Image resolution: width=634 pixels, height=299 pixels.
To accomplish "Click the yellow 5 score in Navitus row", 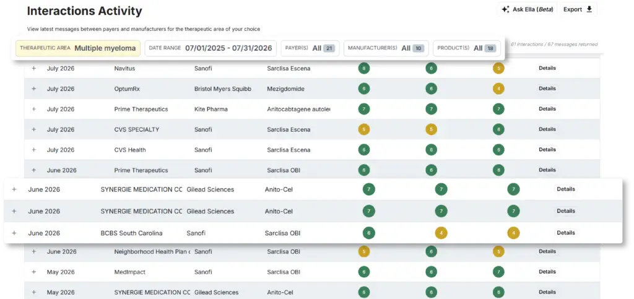I will point(498,68).
